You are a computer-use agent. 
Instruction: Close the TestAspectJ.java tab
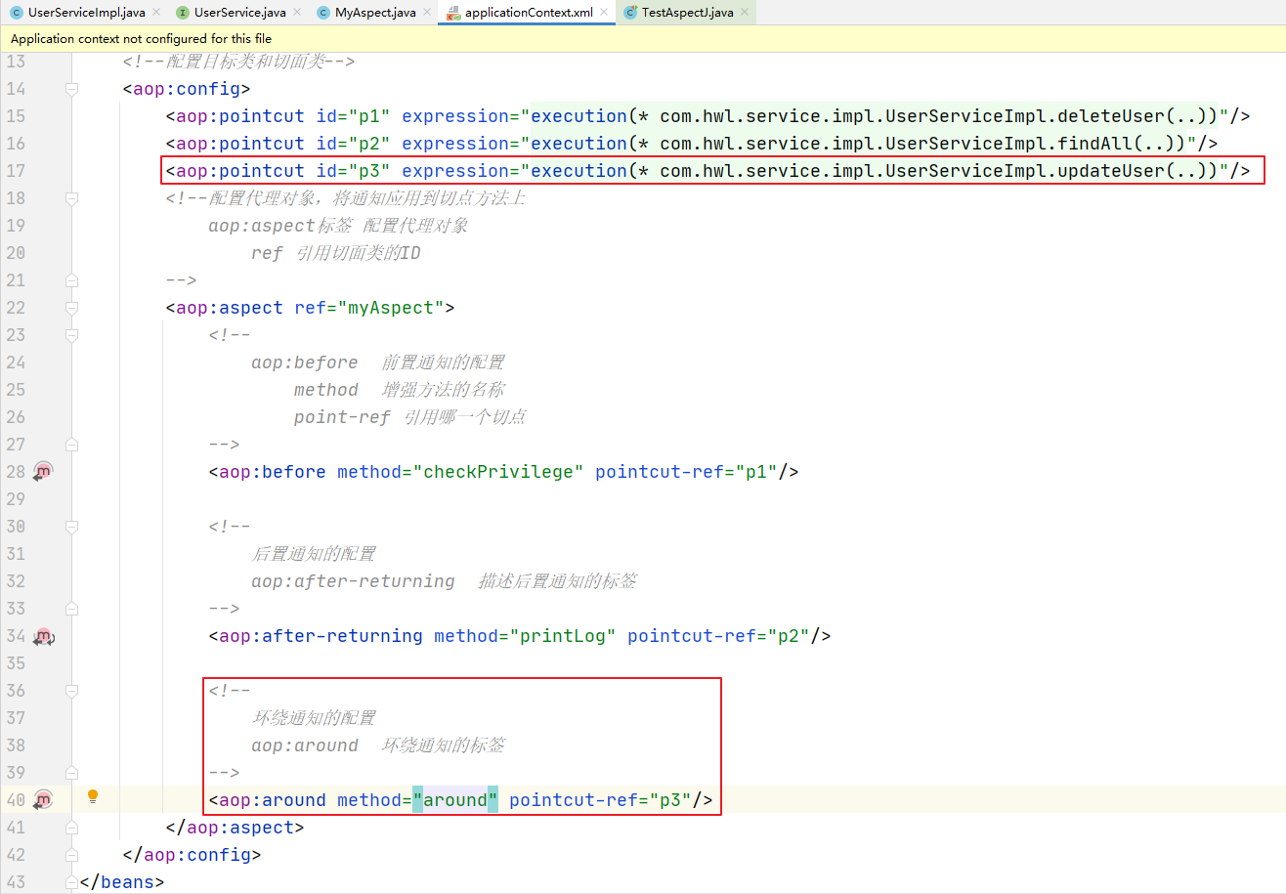pyautogui.click(x=745, y=13)
